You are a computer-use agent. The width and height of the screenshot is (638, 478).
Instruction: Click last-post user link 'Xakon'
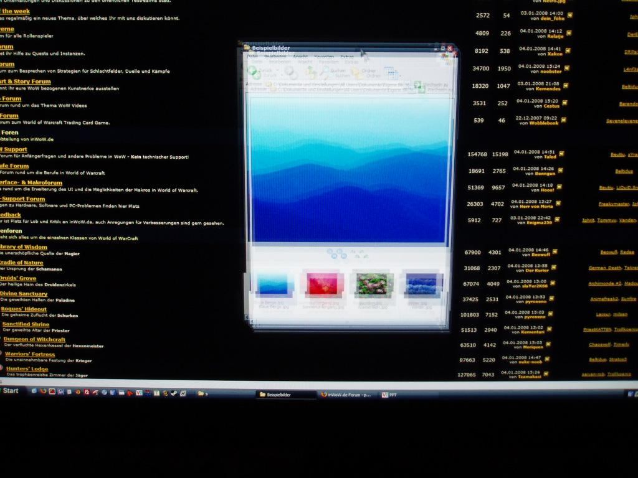coord(555,54)
